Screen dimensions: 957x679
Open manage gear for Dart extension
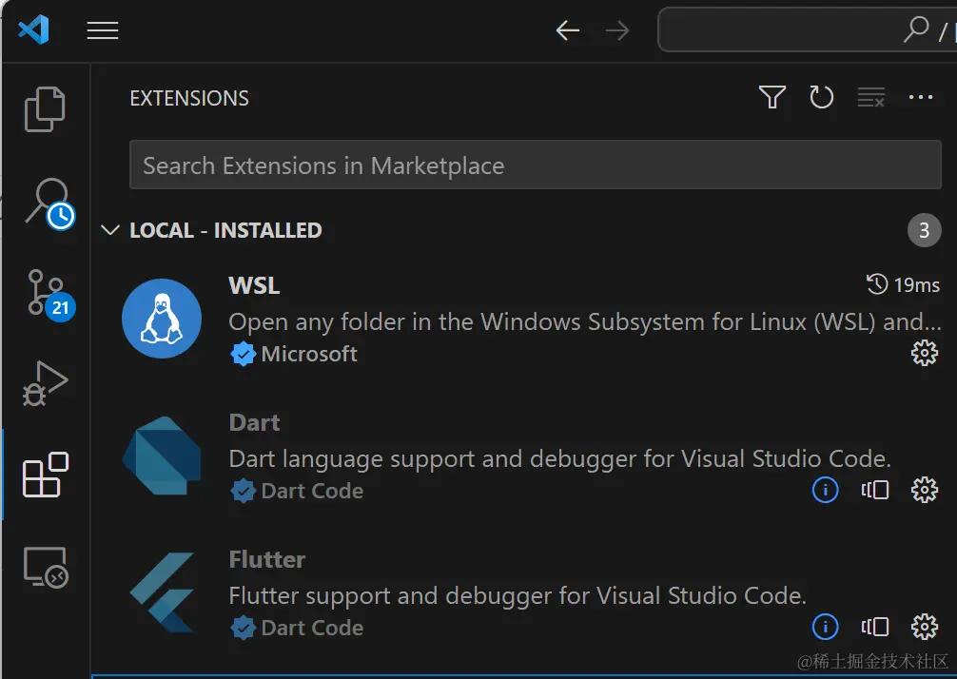pyautogui.click(x=924, y=491)
